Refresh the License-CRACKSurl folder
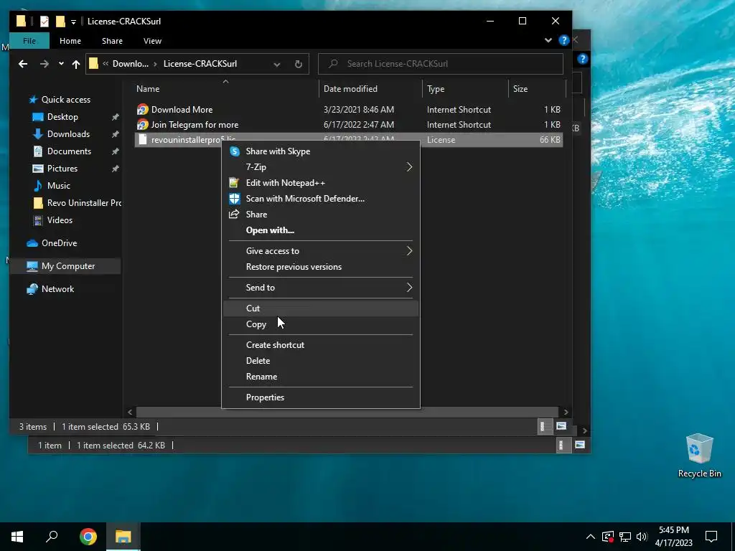This screenshot has height=551, width=735. [298, 64]
